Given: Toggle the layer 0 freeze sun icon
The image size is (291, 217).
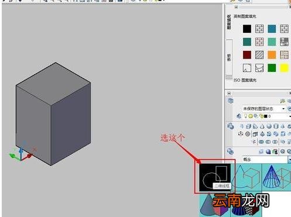Looking at the screenshot, I should pyautogui.click(x=251, y=116).
